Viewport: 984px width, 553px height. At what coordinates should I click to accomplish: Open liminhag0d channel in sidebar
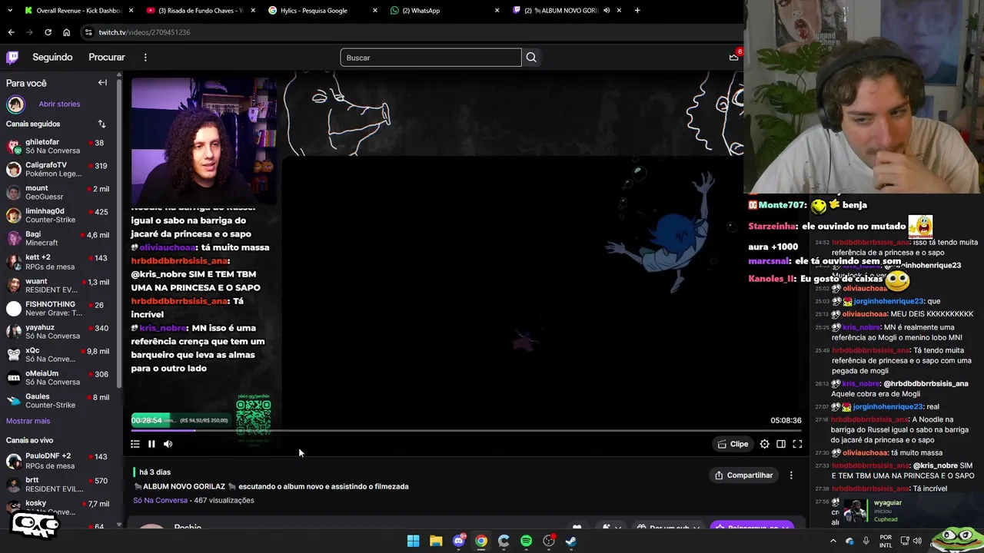tap(58, 216)
